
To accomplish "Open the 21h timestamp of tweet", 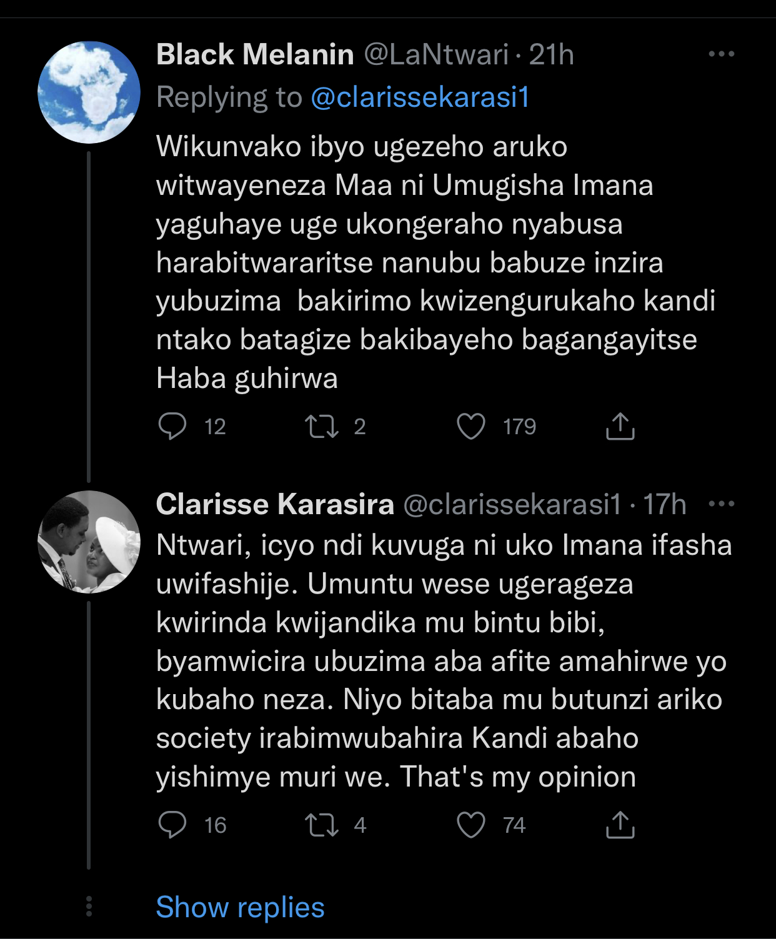I will click(x=551, y=55).
